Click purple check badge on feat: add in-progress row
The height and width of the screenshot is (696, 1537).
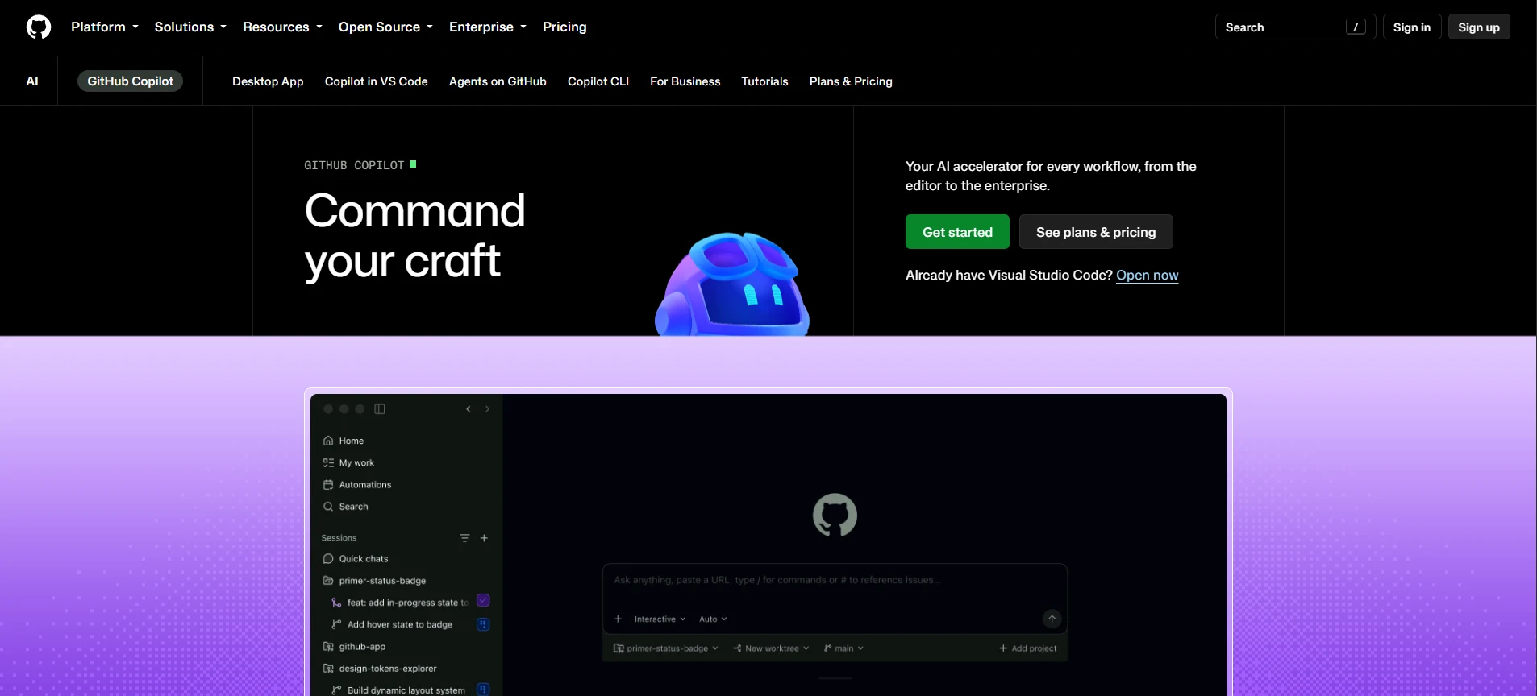pyautogui.click(x=483, y=601)
